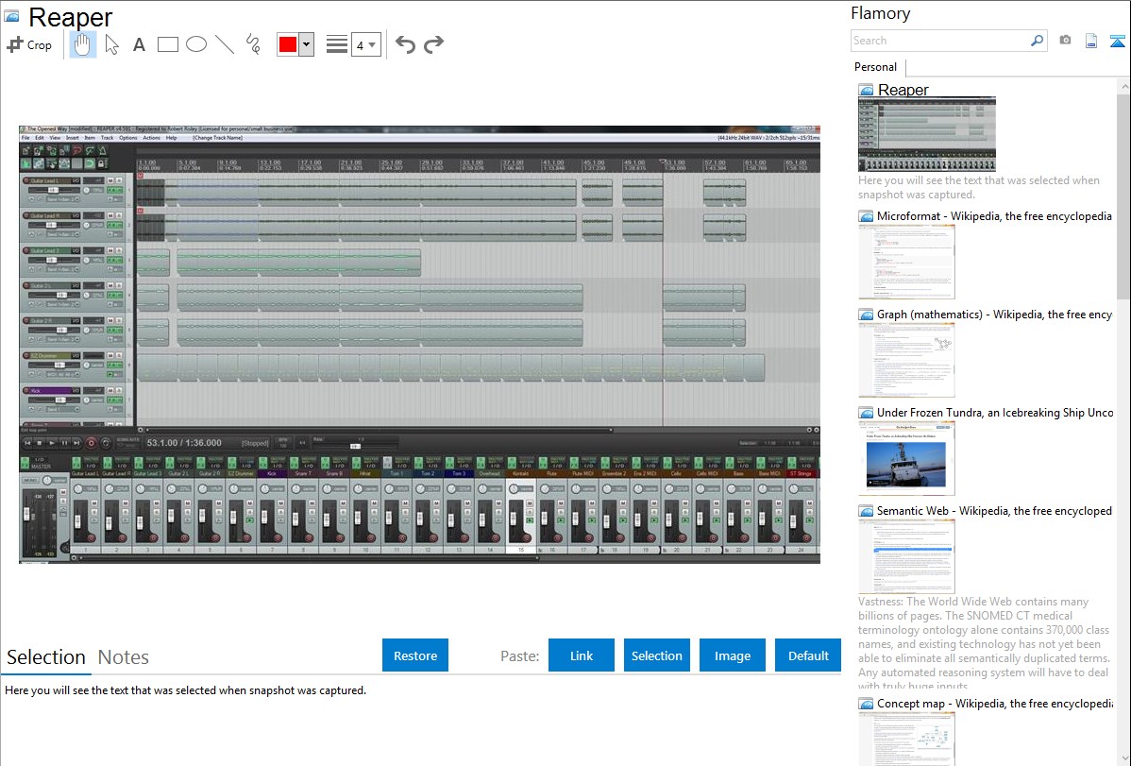Open the annotation color dropdown arrow
Viewport: 1131px width, 766px height.
coord(307,44)
